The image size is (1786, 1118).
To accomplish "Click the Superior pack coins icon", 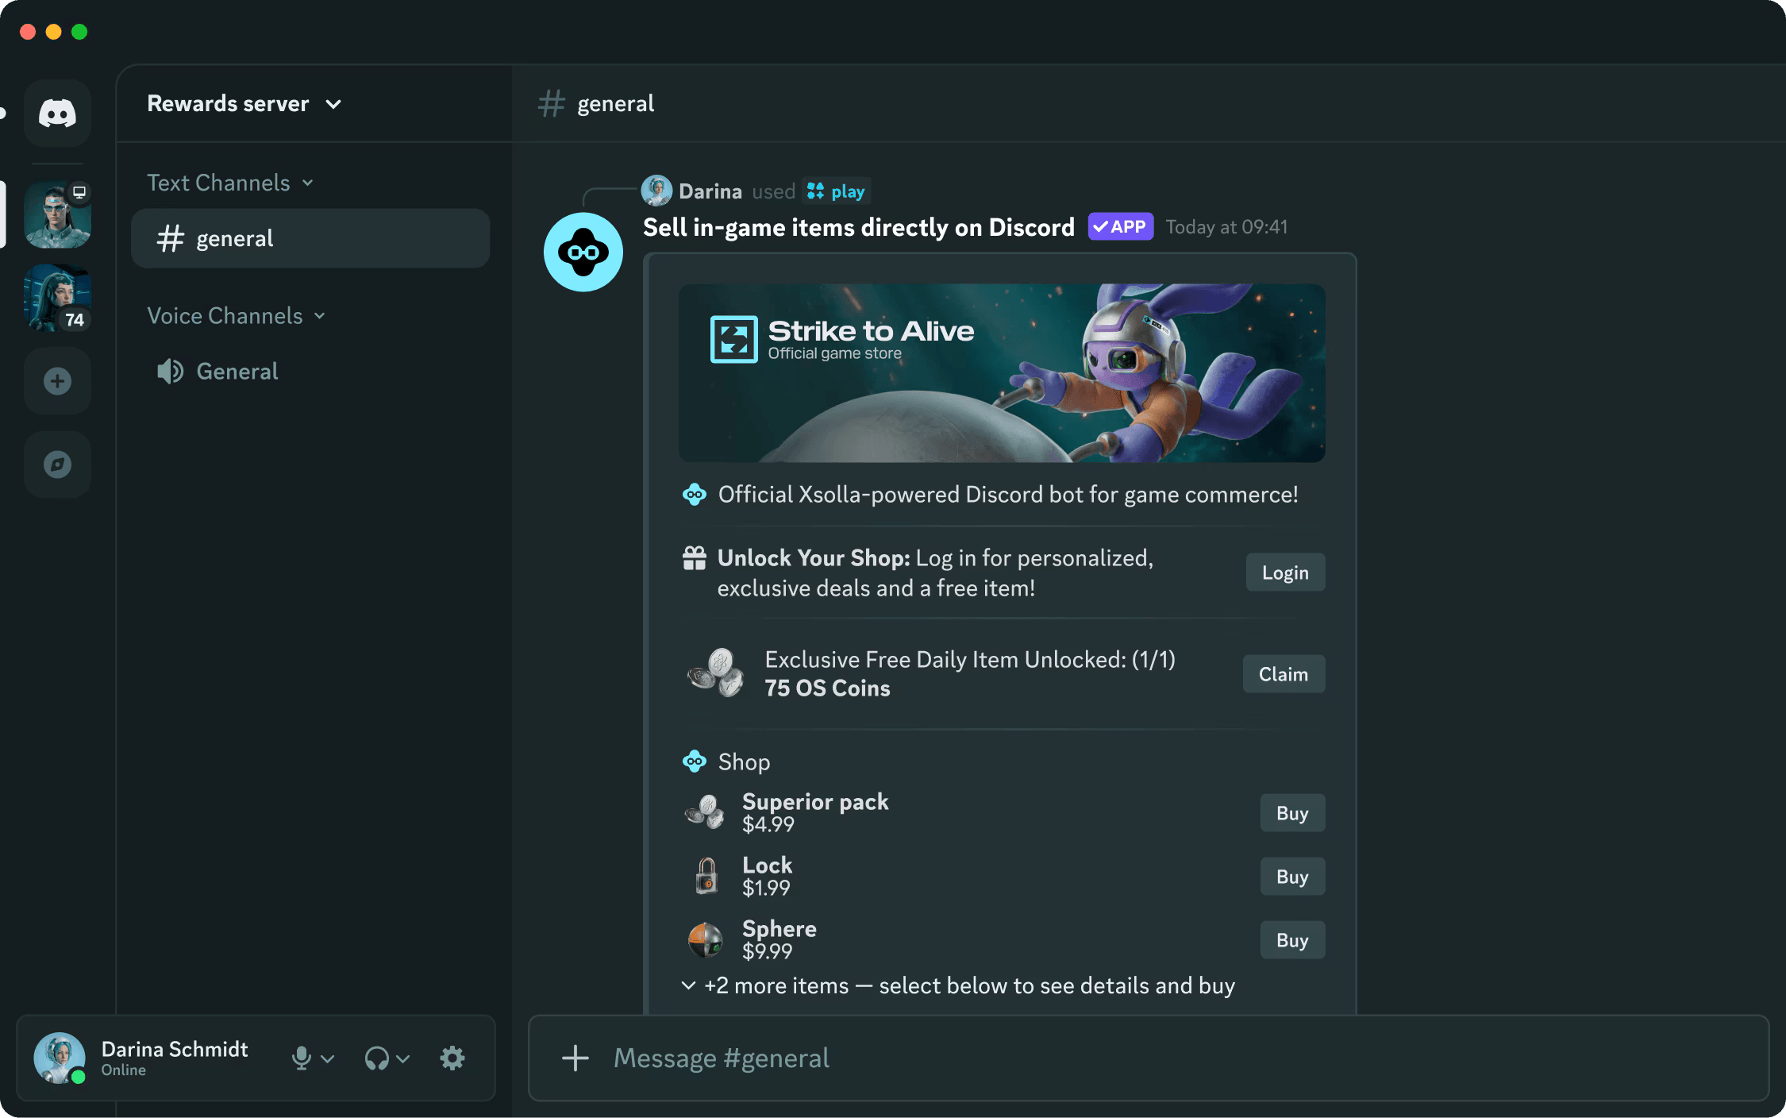I will pos(705,813).
